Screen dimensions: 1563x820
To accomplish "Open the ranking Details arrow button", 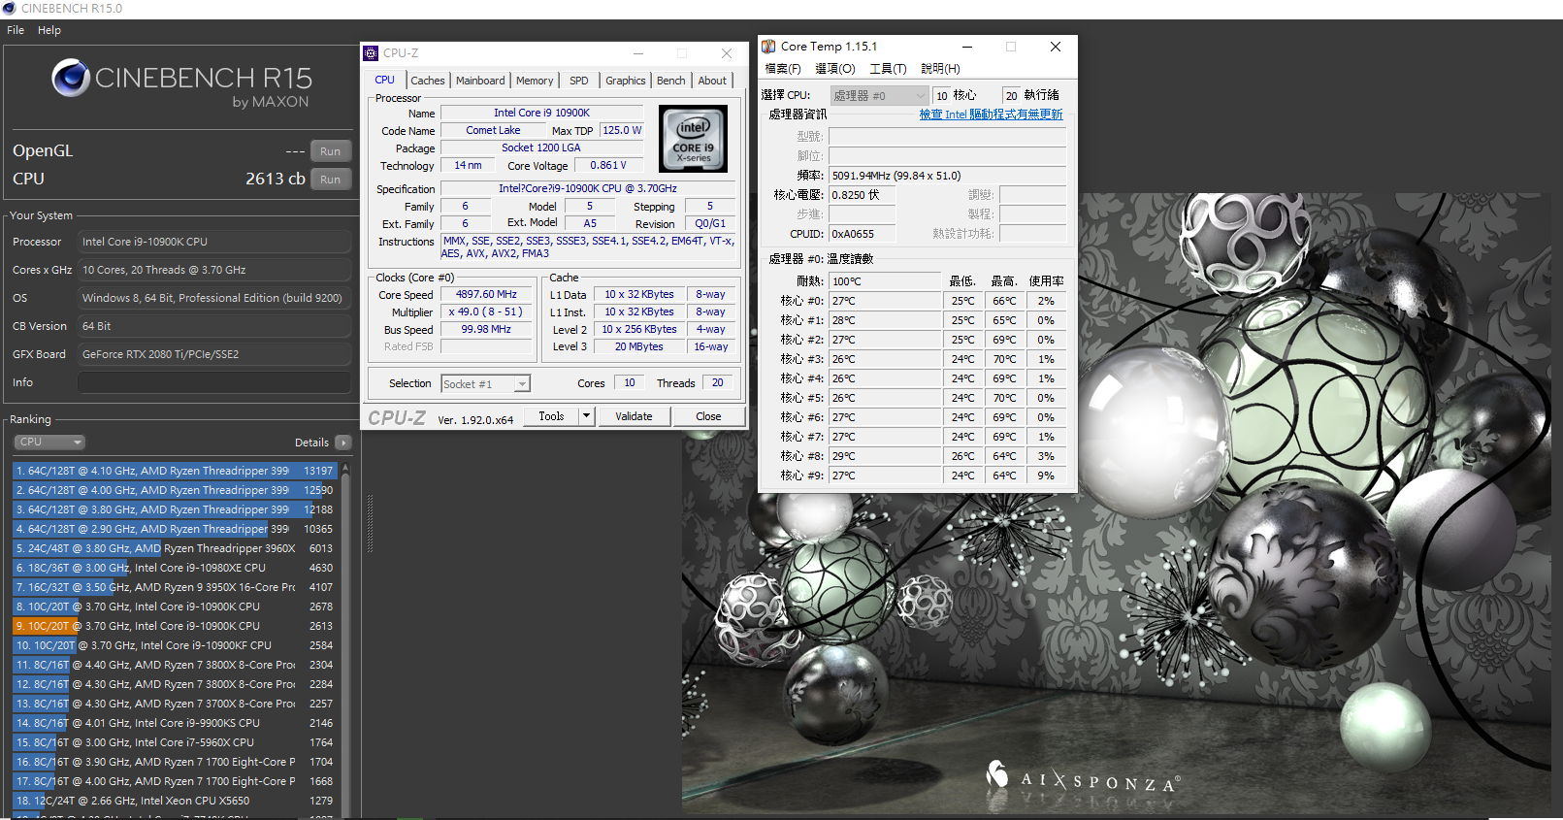I will [x=342, y=443].
